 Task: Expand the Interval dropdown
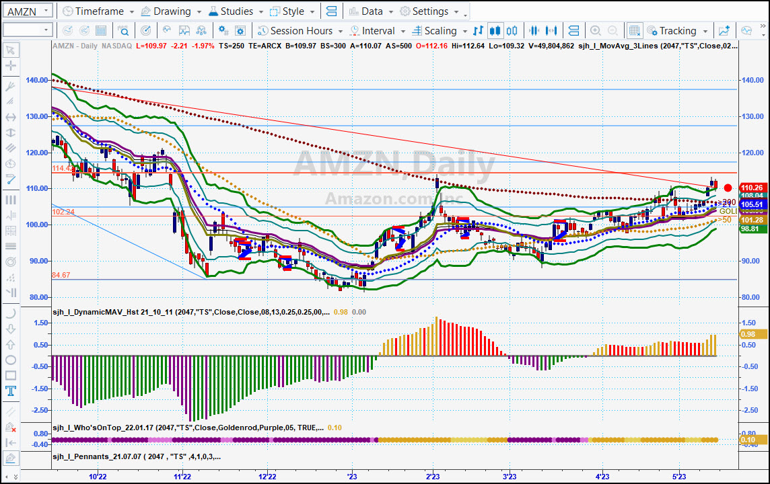click(x=403, y=31)
